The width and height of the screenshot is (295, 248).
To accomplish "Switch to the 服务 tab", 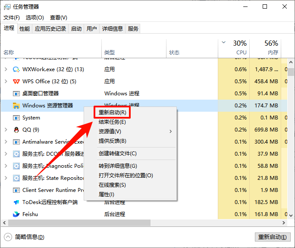I will click(x=133, y=29).
